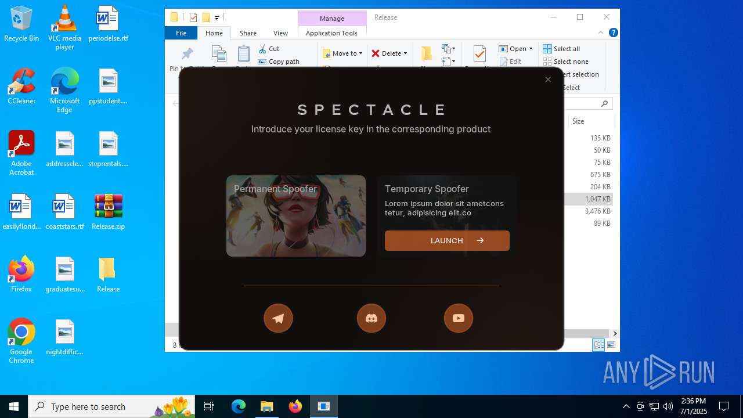The height and width of the screenshot is (418, 743).
Task: Close the Spectacle dialog with the X
Action: pos(548,80)
